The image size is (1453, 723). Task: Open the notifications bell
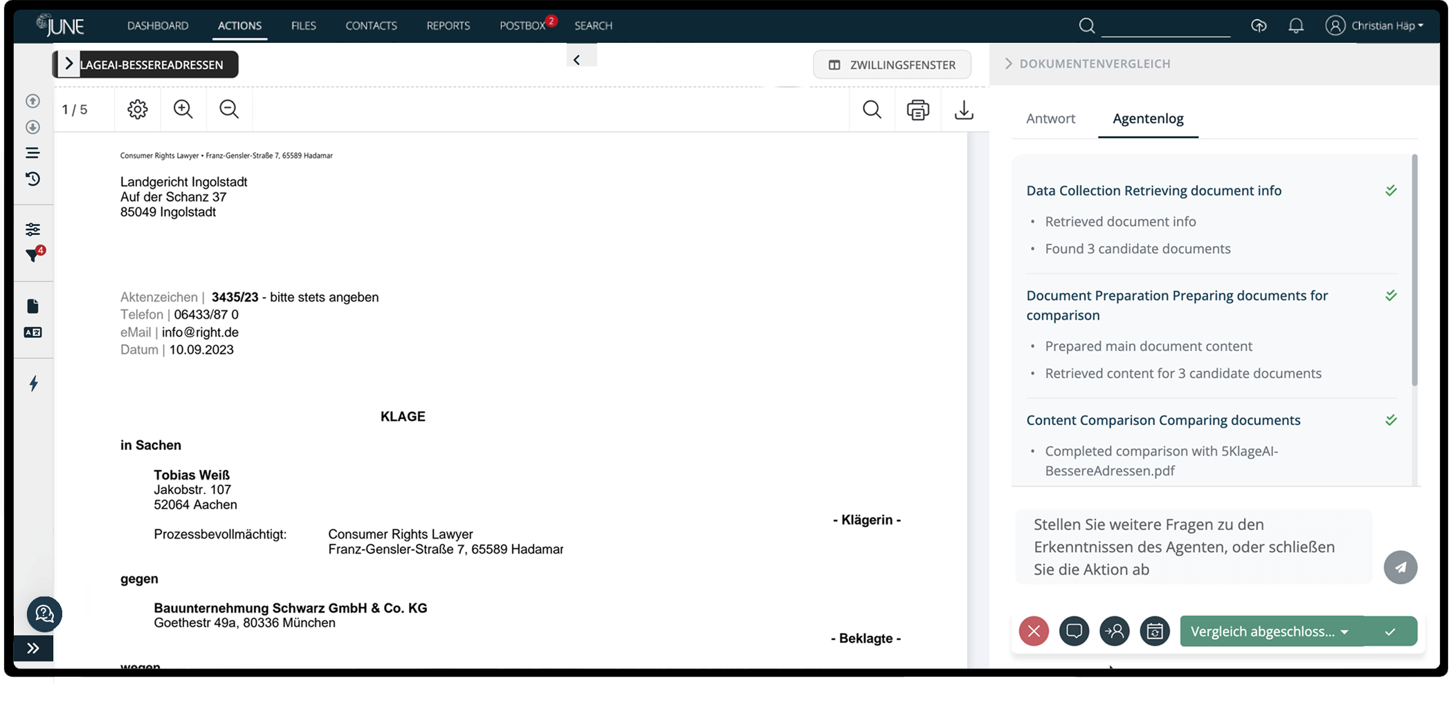(x=1296, y=26)
